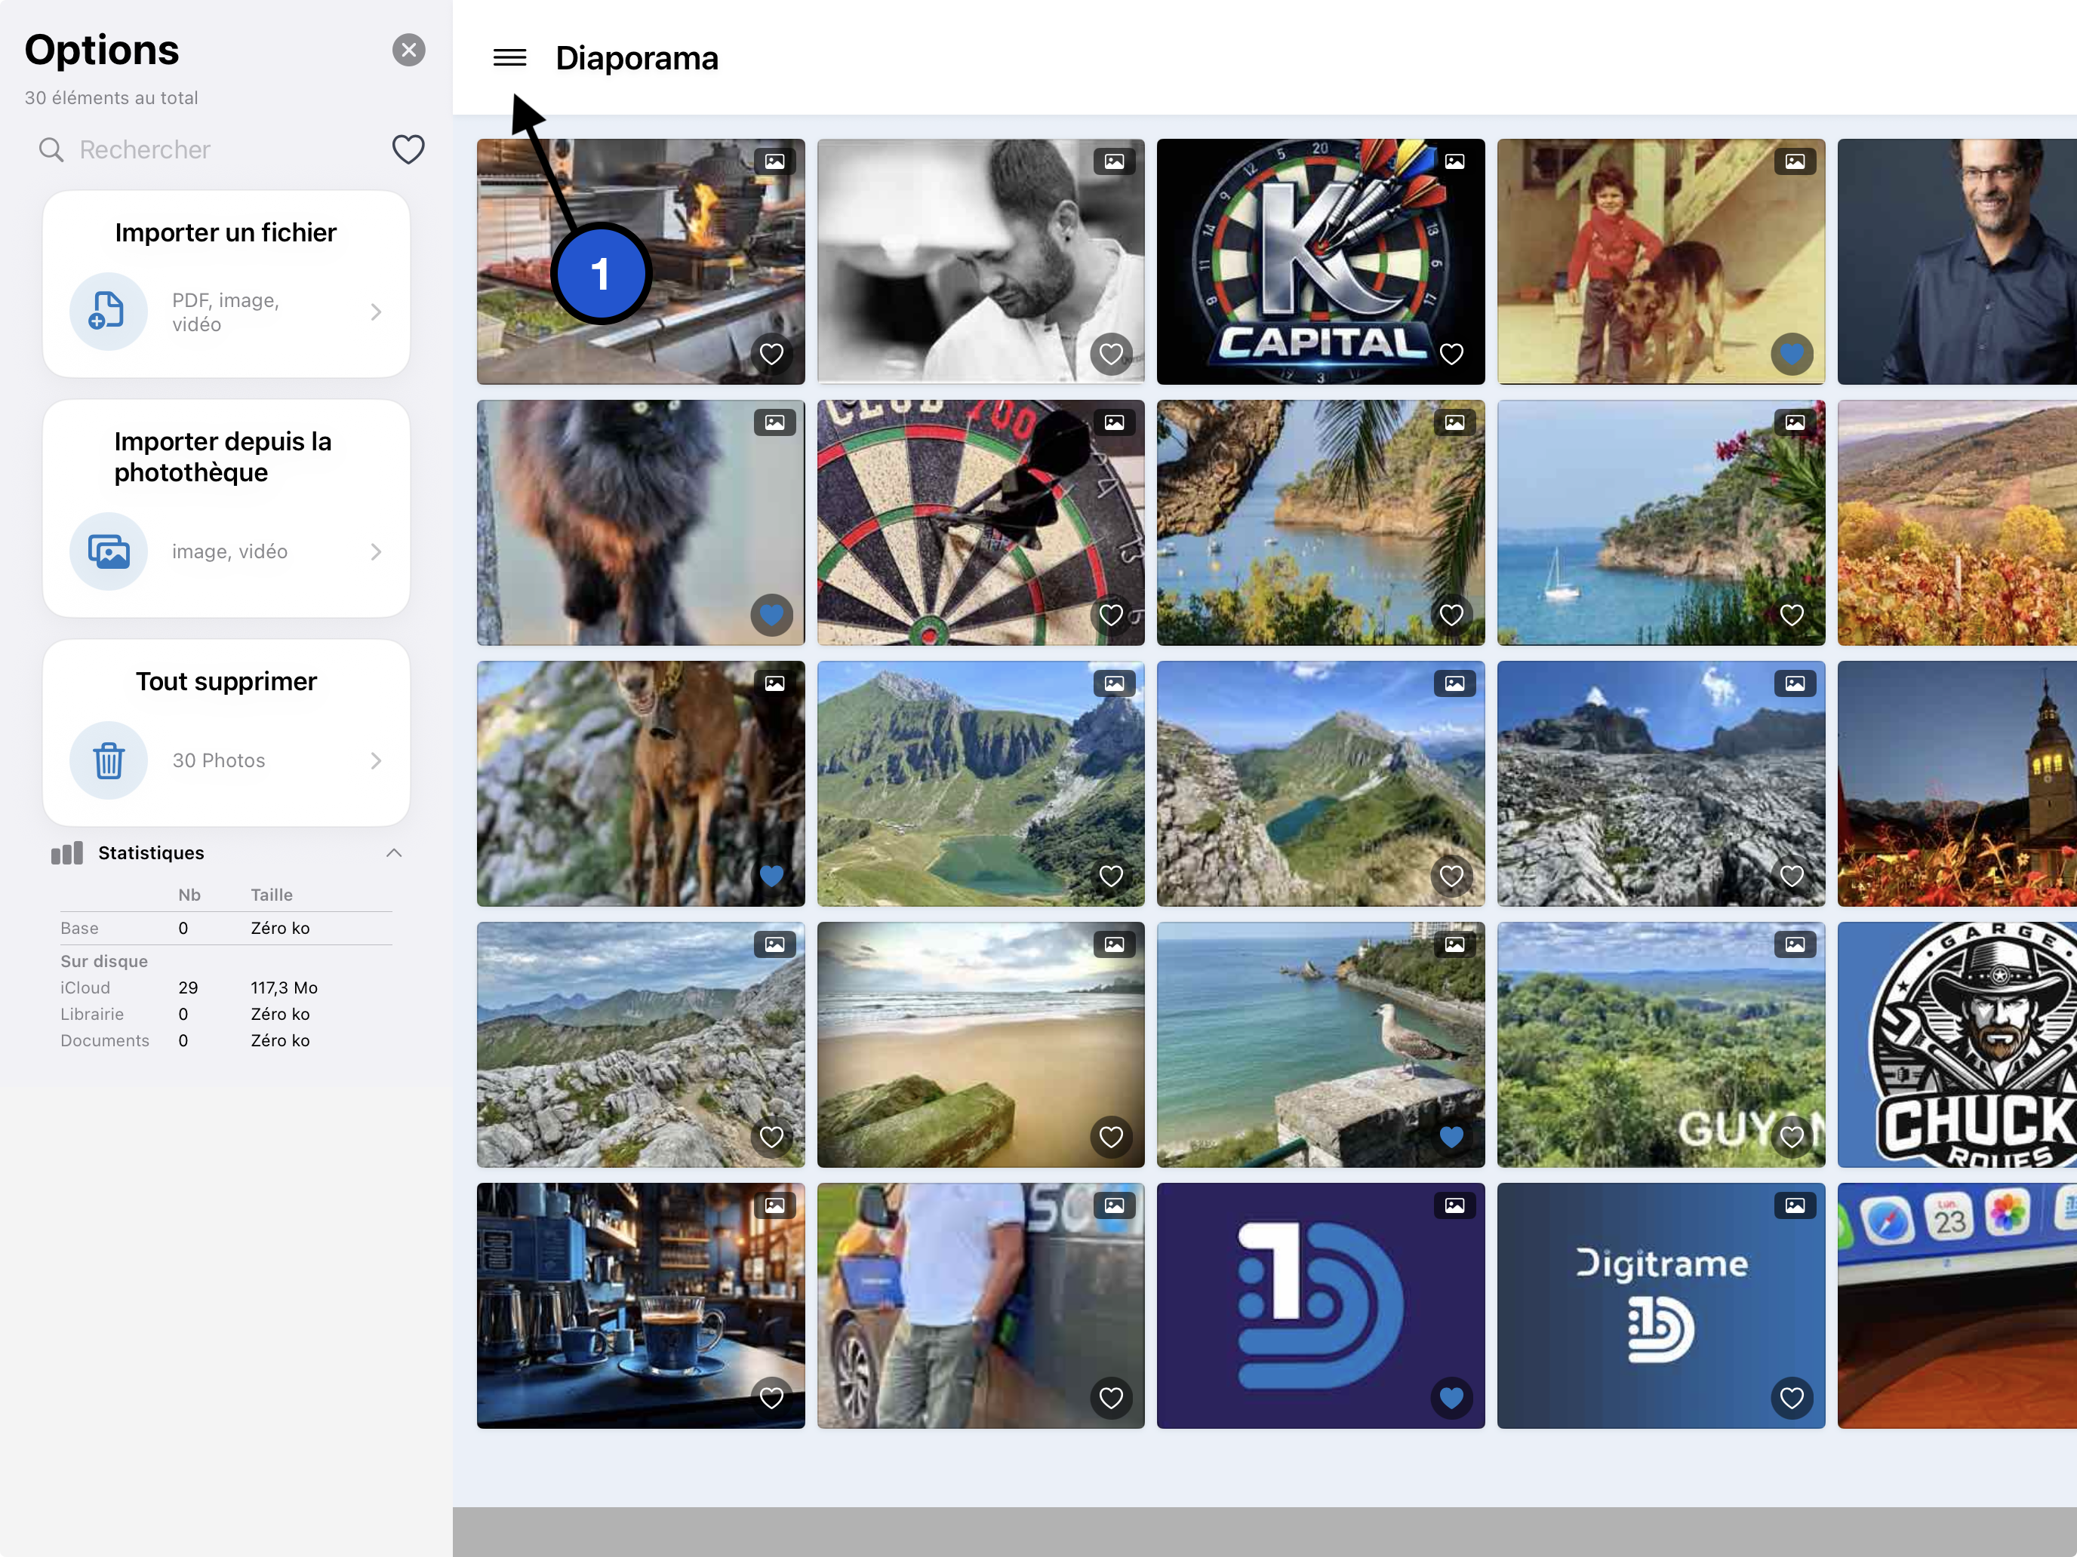
Task: Click the Importer un fichier heading
Action: coord(226,232)
